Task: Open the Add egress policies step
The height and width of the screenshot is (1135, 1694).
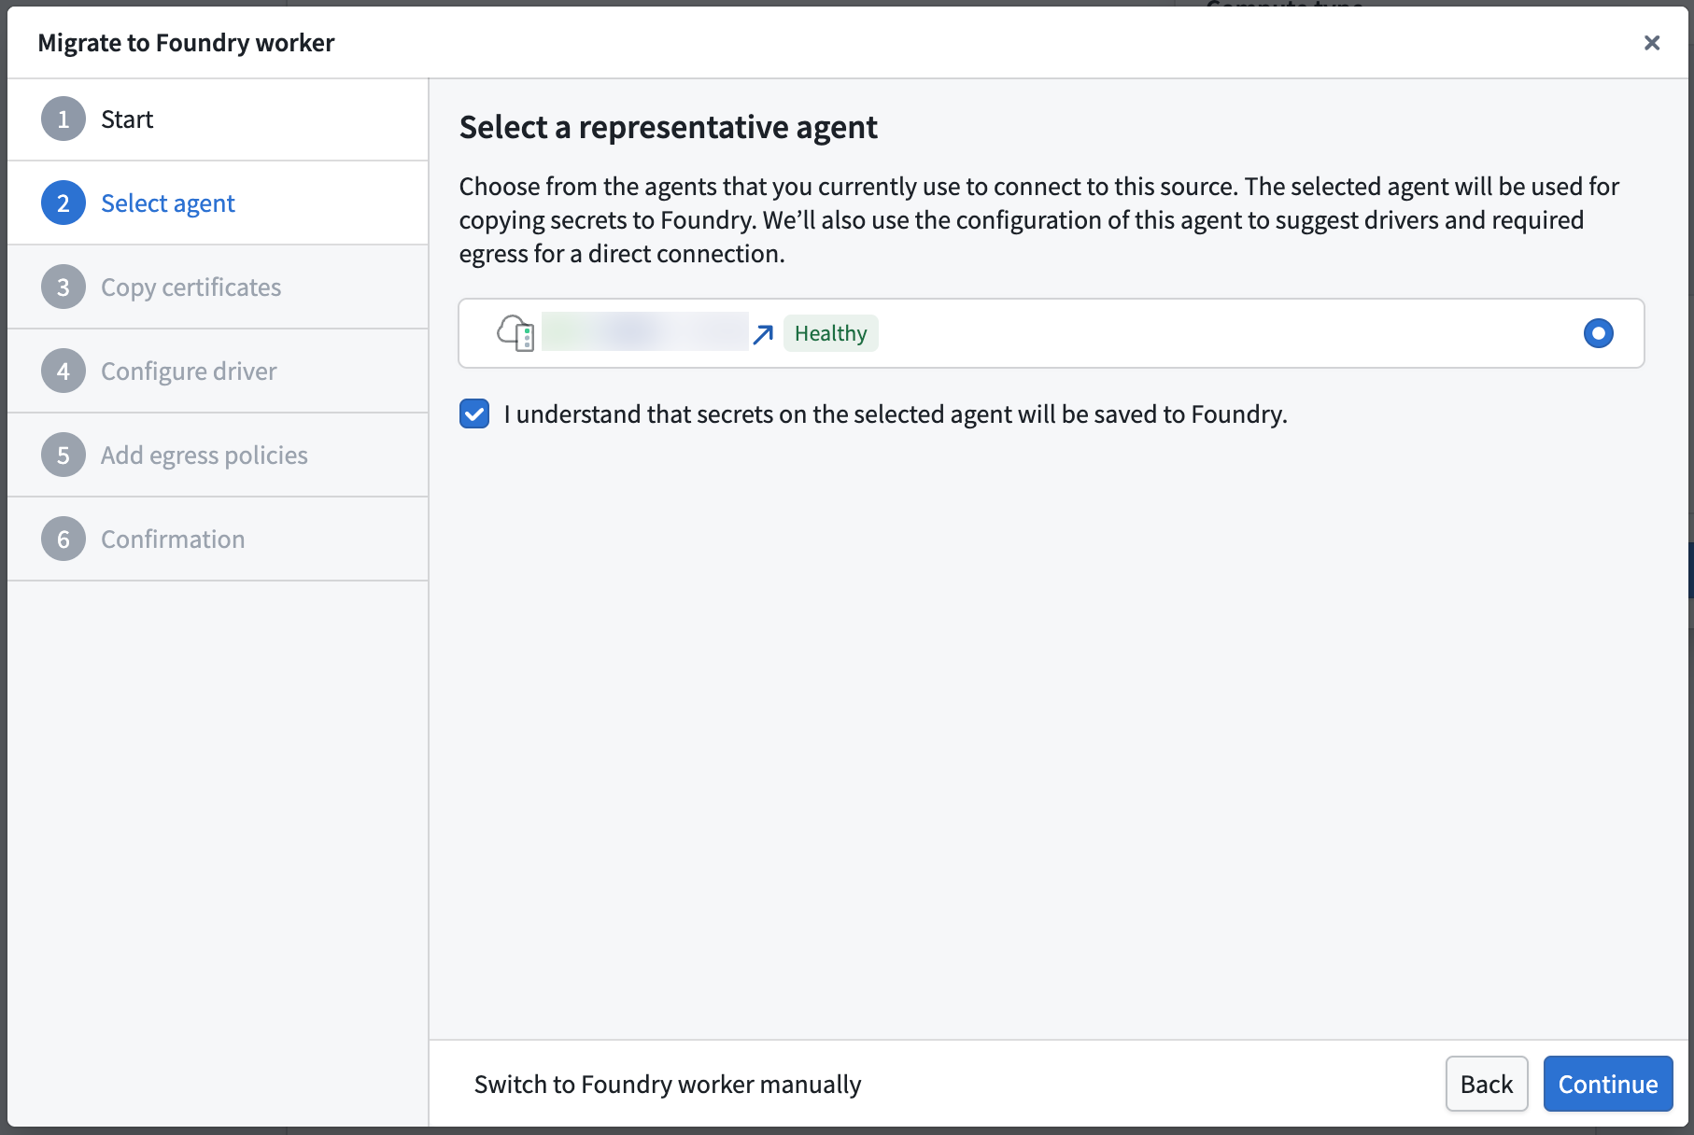Action: pos(218,455)
